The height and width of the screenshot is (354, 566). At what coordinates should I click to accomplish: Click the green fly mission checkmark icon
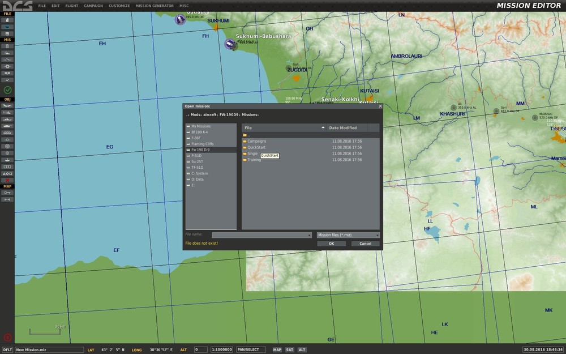click(7, 90)
